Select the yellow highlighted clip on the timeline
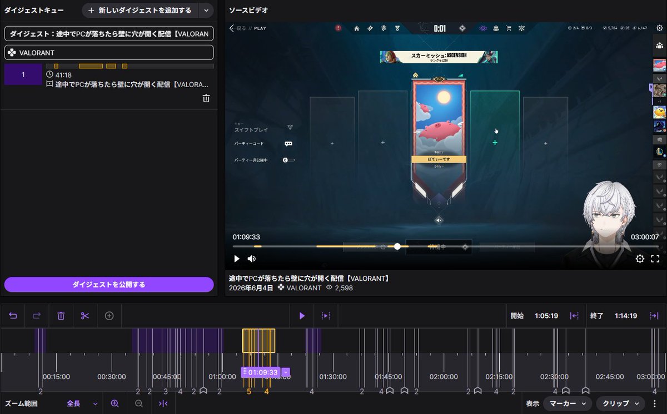667x414 pixels. click(x=258, y=340)
